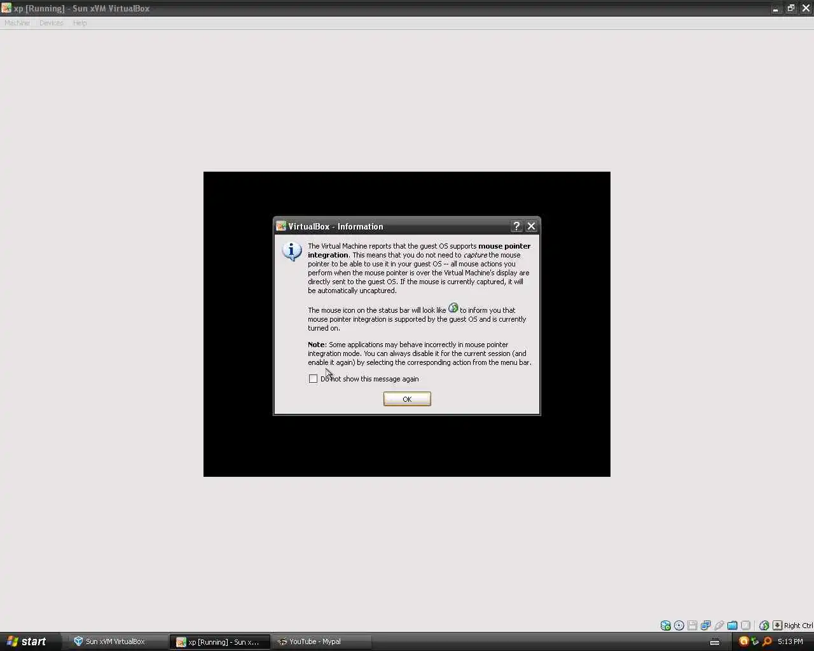814x651 pixels.
Task: Click the keyboard capture arrow icon
Action: (x=777, y=626)
